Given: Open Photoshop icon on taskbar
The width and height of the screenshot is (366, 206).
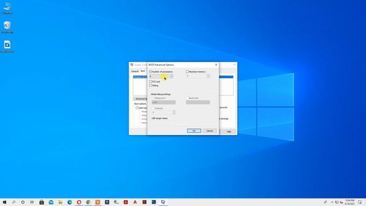Looking at the screenshot, I should [154, 202].
